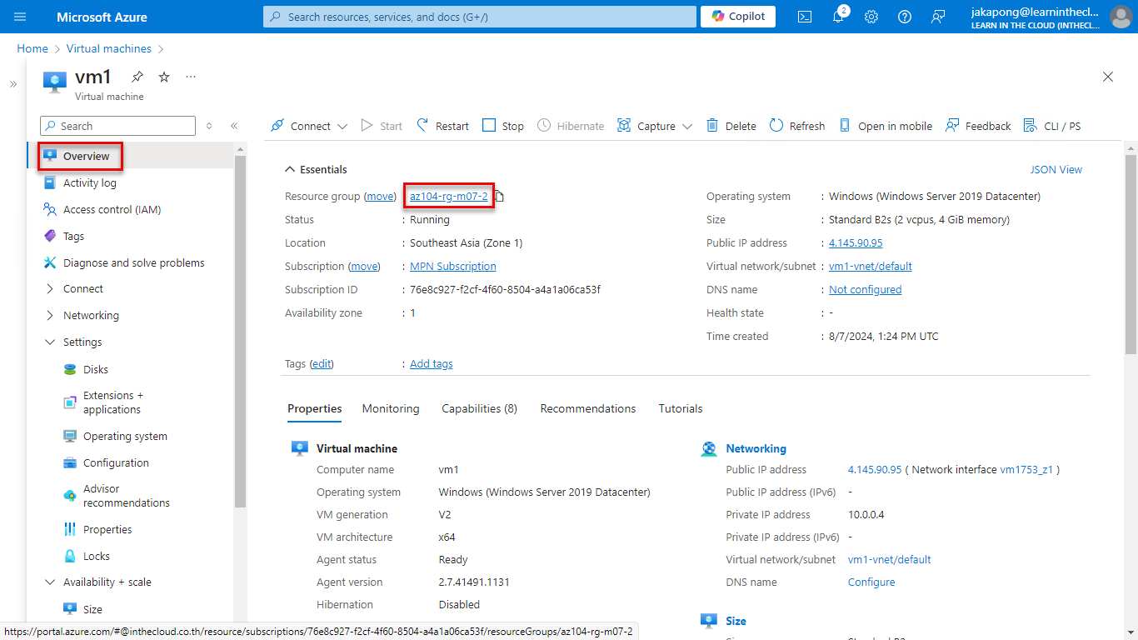Stop the virtual machine
Screen dimensions: 1138x640
(503, 126)
